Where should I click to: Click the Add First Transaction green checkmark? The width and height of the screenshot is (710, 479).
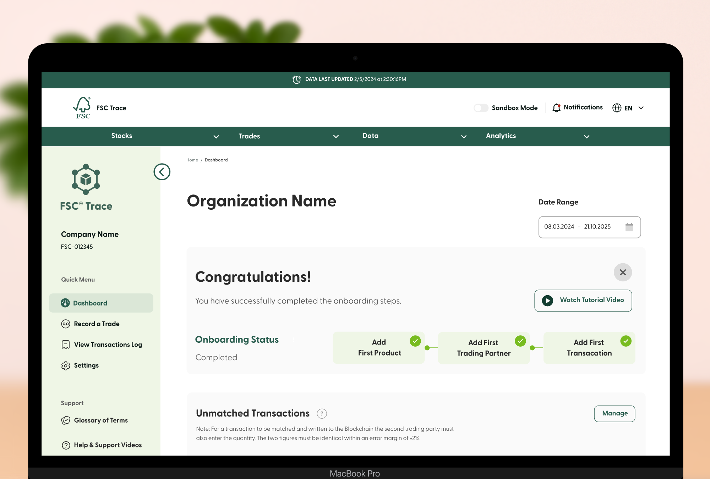click(626, 341)
